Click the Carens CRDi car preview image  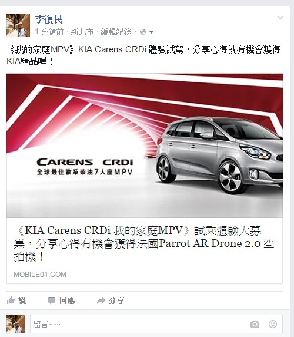(145, 146)
